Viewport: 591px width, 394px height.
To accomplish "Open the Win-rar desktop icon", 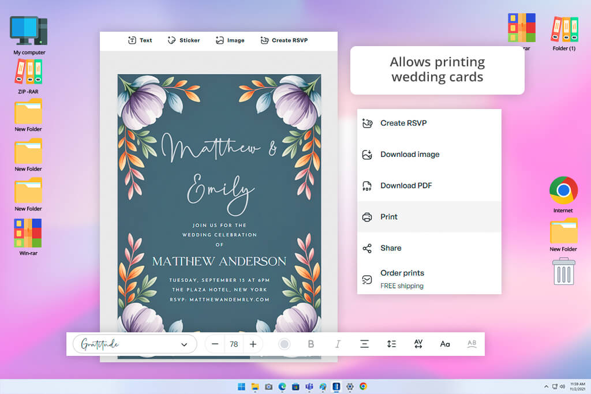I will click(28, 237).
